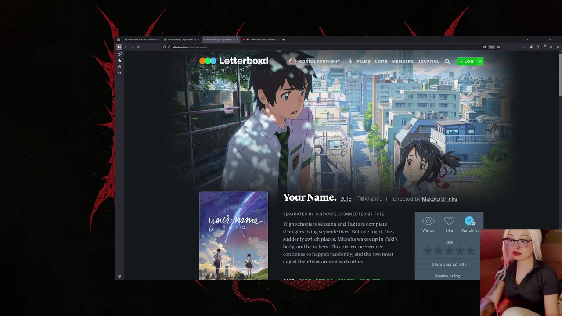Click the Letterboxd logo

point(234,61)
